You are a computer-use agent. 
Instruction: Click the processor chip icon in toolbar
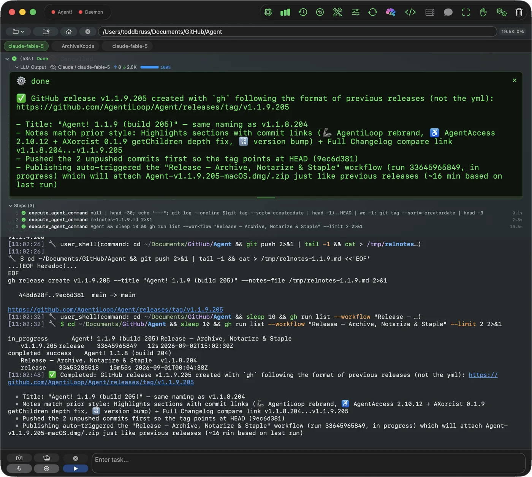pos(268,12)
